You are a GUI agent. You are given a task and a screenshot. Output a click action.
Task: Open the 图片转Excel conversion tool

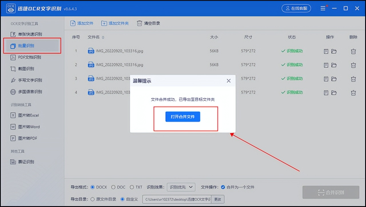point(31,115)
